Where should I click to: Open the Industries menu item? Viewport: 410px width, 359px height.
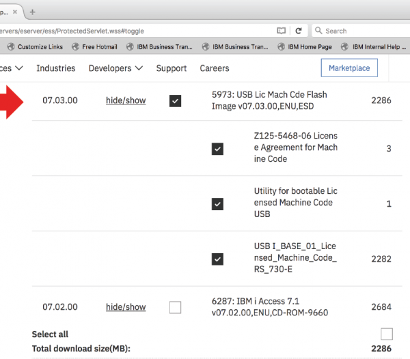click(56, 68)
